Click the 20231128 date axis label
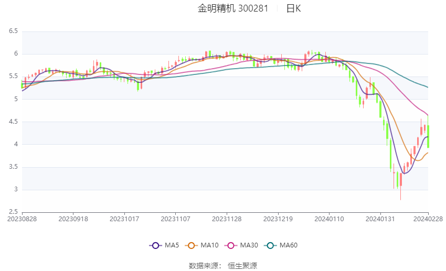Image resolution: width=446 pixels, height=271 pixels. pyautogui.click(x=227, y=219)
